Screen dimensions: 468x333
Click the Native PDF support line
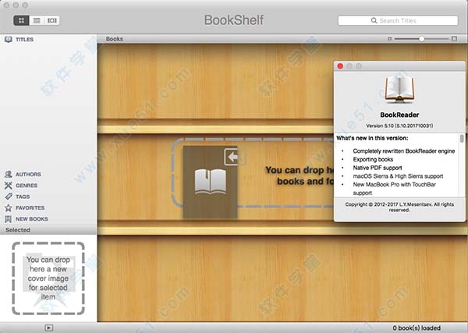point(378,168)
